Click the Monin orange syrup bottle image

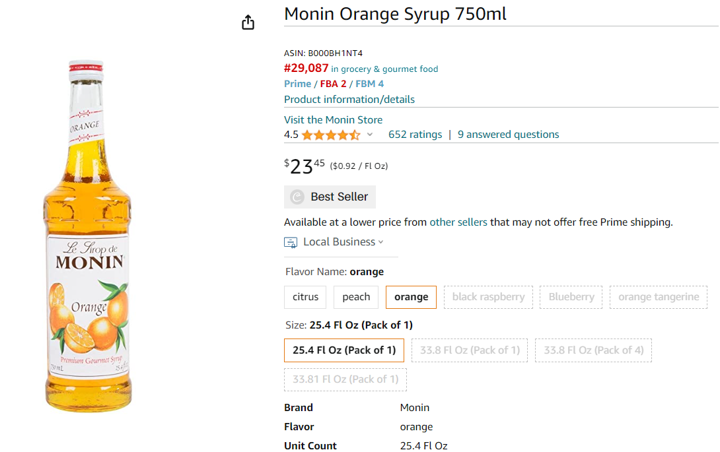pyautogui.click(x=88, y=236)
